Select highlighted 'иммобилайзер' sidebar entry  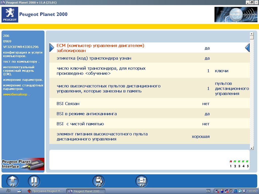(16, 94)
